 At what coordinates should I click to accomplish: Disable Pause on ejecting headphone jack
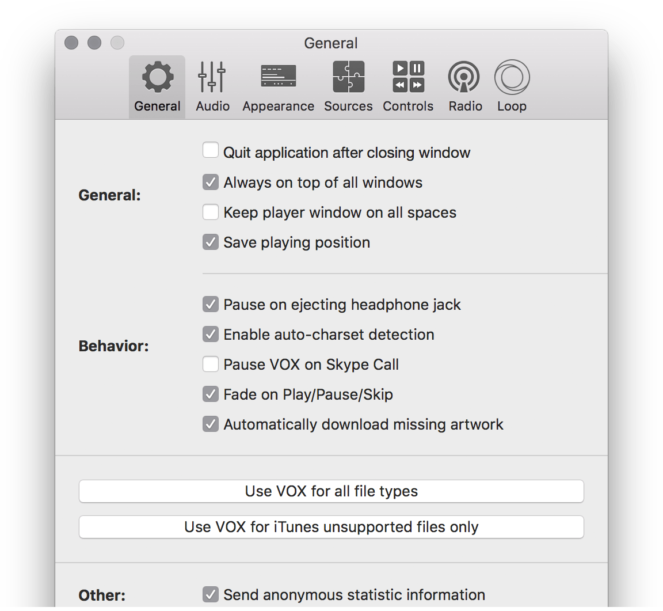(211, 304)
